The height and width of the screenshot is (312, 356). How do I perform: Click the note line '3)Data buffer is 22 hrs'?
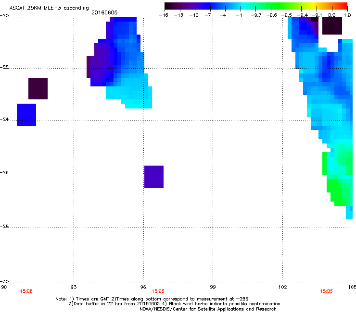tap(174, 304)
